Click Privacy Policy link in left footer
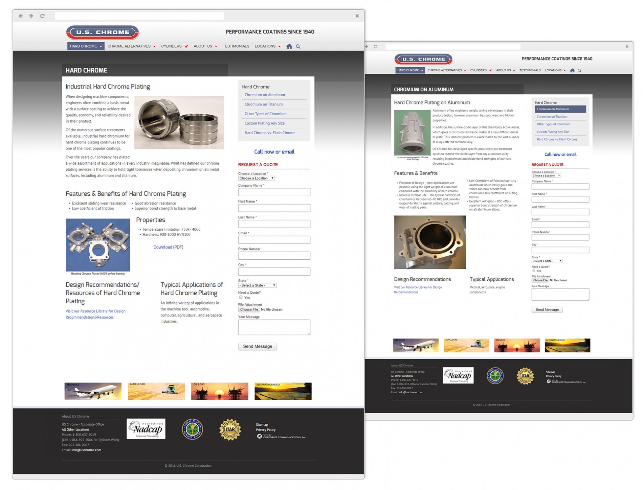 point(266,430)
